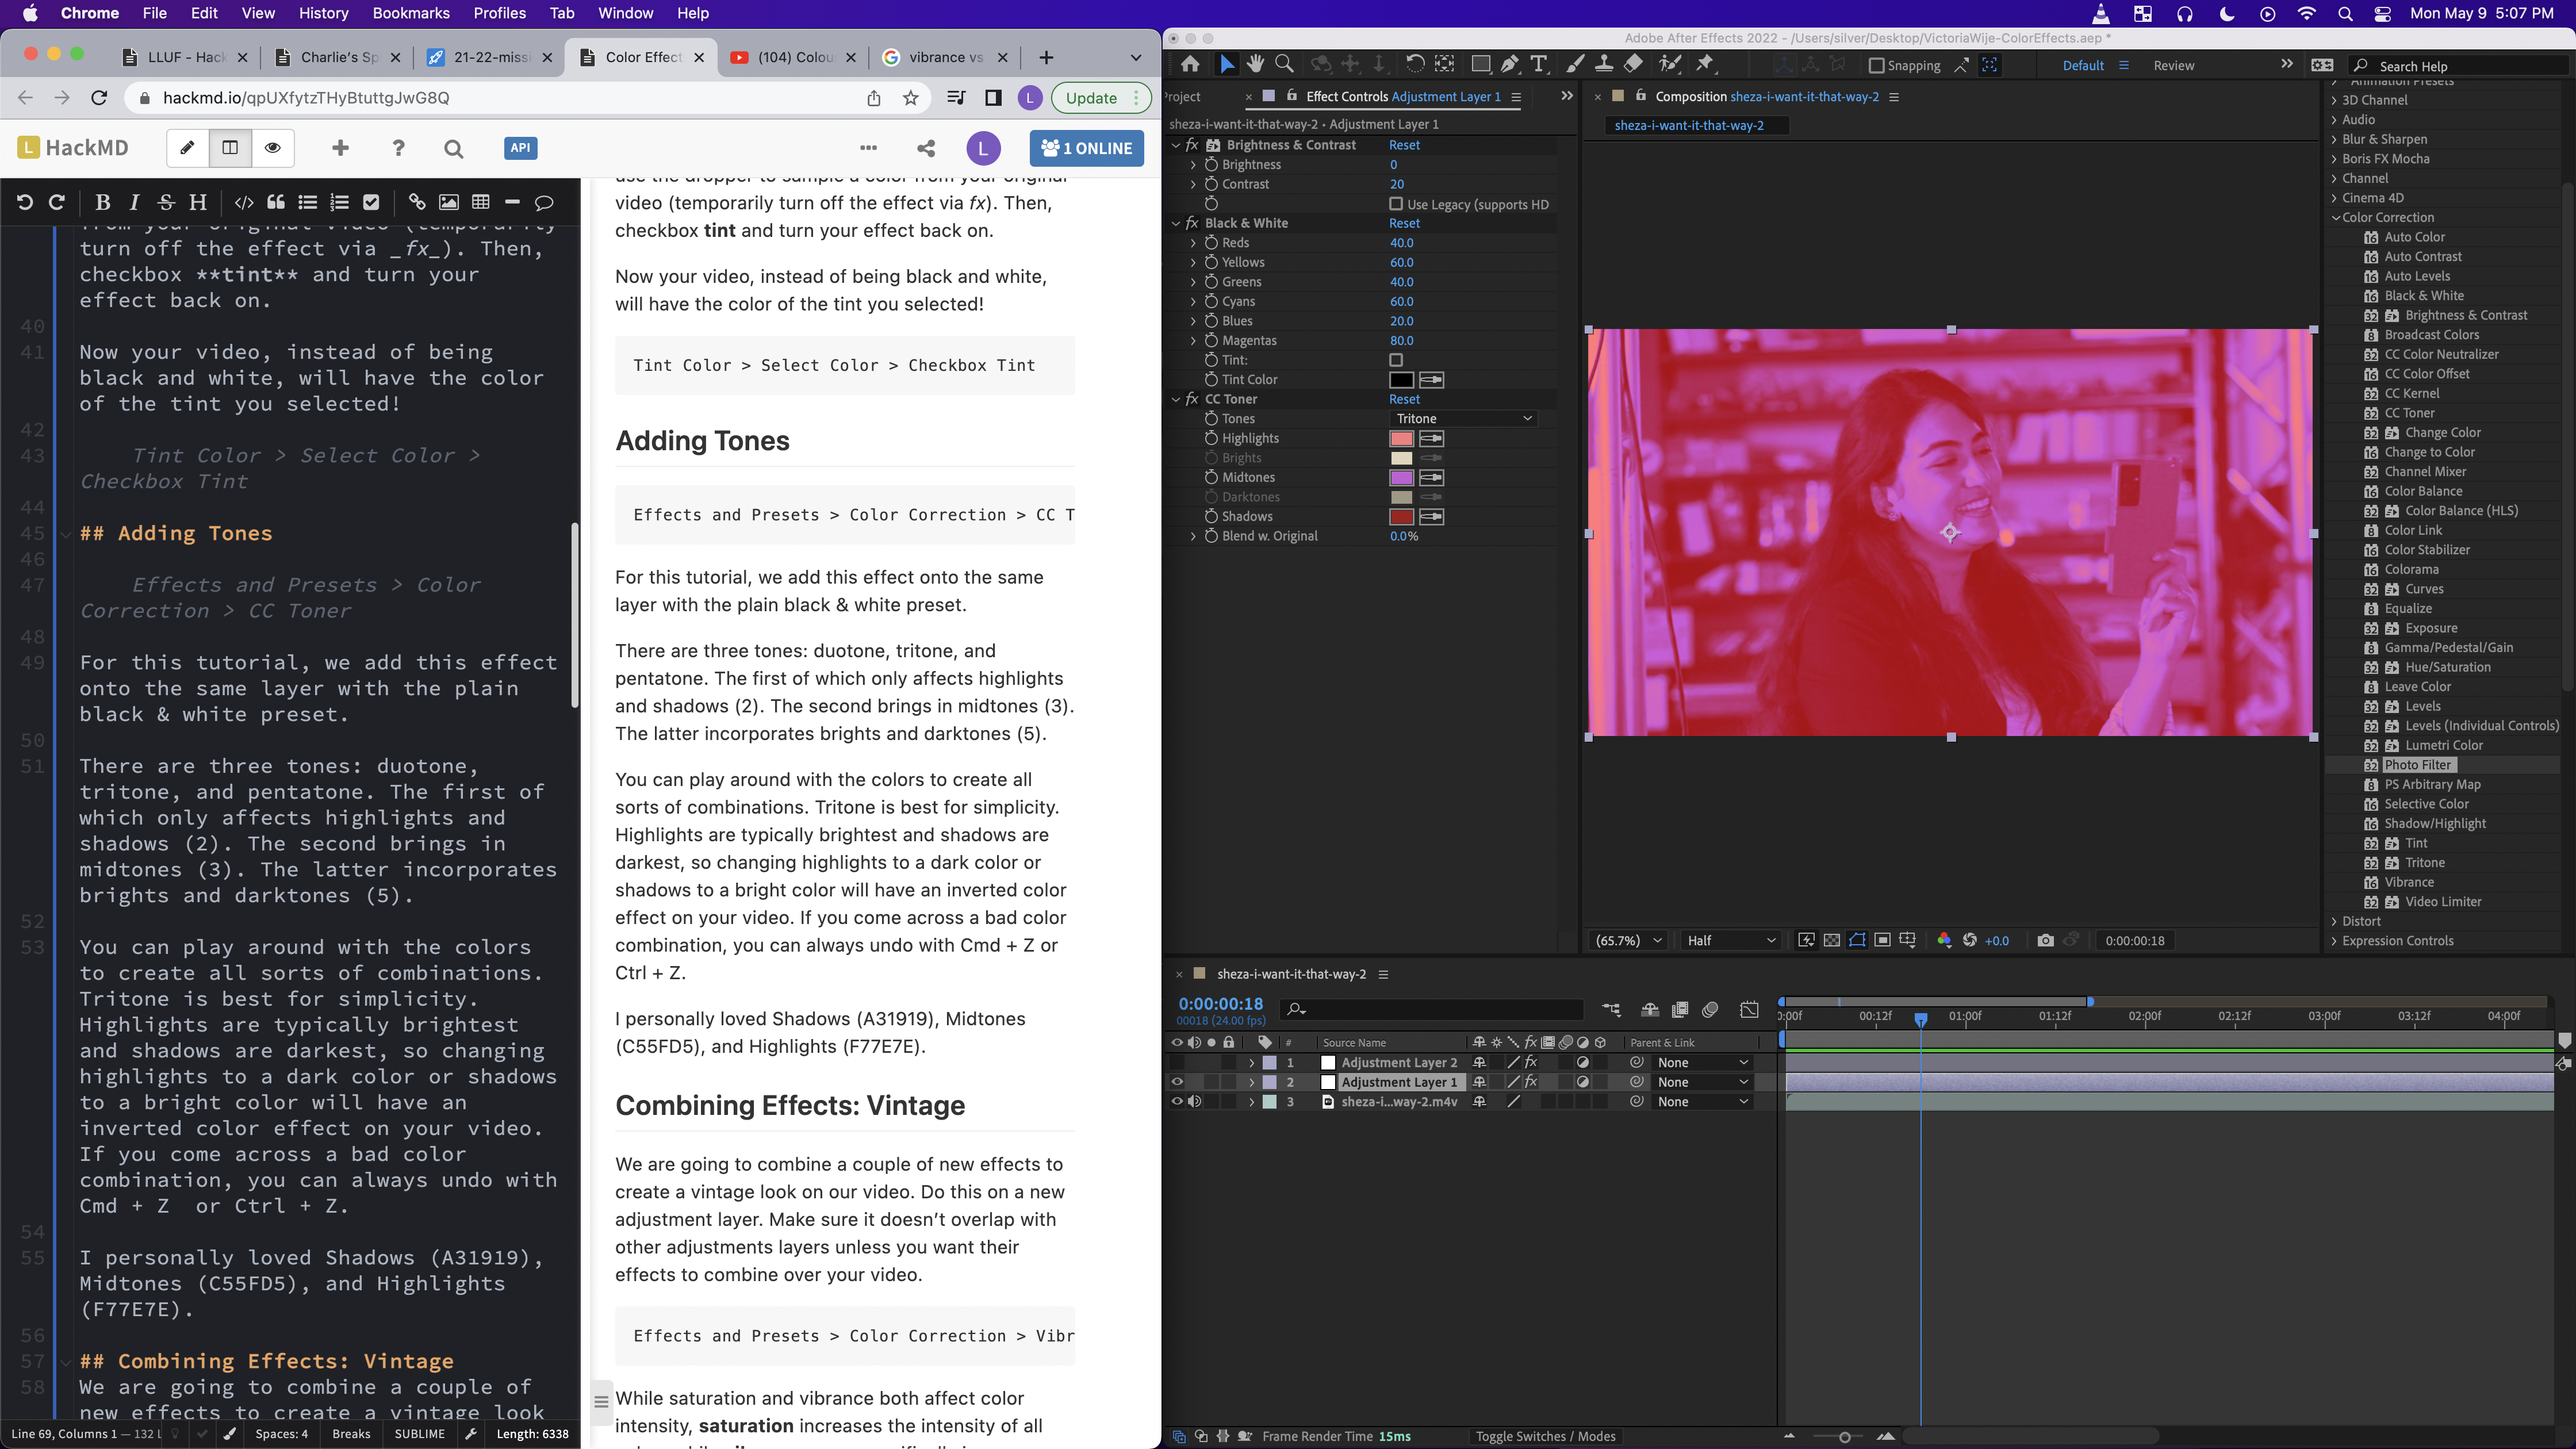Hide Adjustment Layer 1 with eye toggle
The width and height of the screenshot is (2576, 1449).
point(1177,1082)
